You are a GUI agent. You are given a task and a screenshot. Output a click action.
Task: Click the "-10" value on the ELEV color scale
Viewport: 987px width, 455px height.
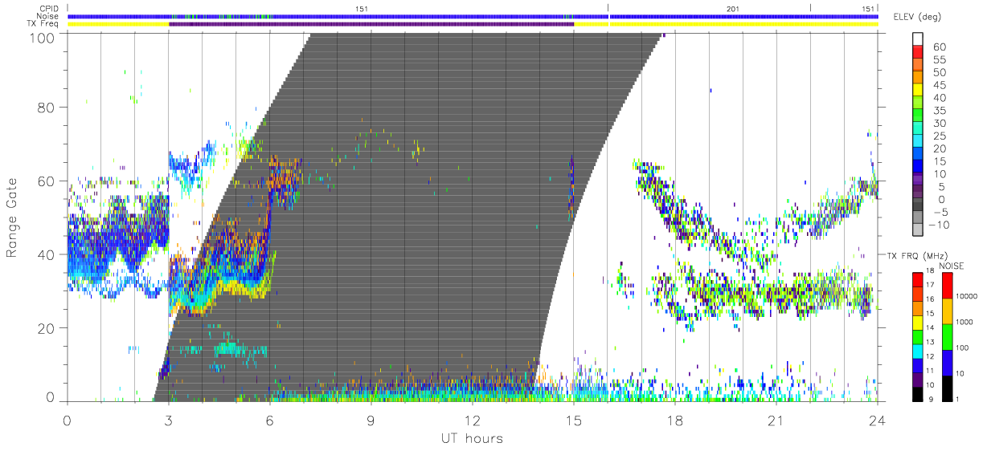point(939,225)
